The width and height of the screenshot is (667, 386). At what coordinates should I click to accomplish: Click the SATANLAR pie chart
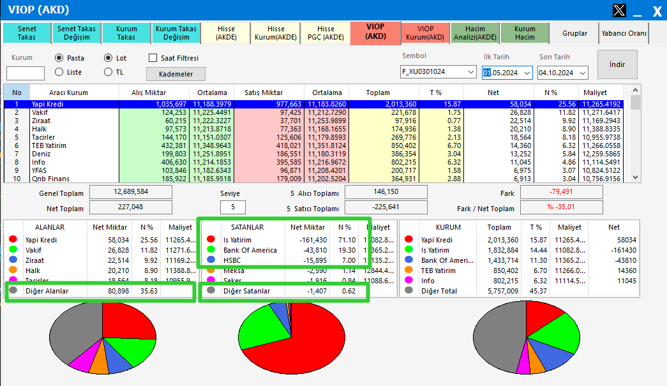[x=292, y=338]
